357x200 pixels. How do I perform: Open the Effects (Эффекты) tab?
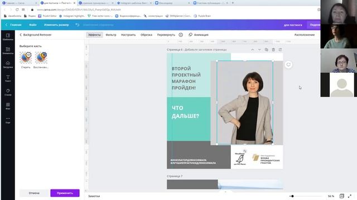[94, 34]
